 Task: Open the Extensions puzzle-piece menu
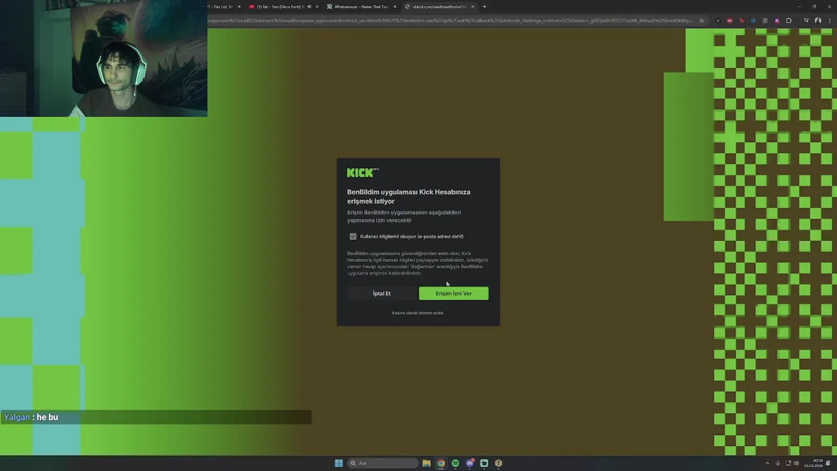(x=789, y=20)
